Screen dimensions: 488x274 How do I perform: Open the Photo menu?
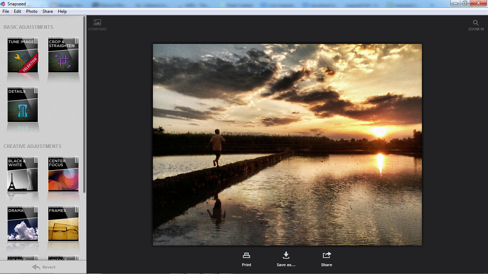[x=32, y=11]
